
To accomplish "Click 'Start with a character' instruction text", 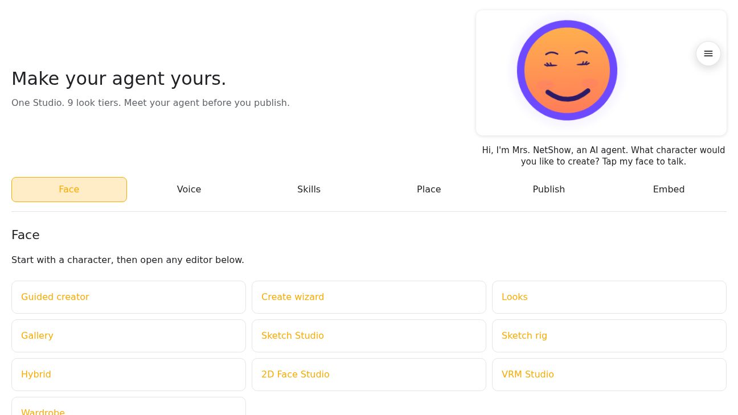I will click(x=128, y=260).
